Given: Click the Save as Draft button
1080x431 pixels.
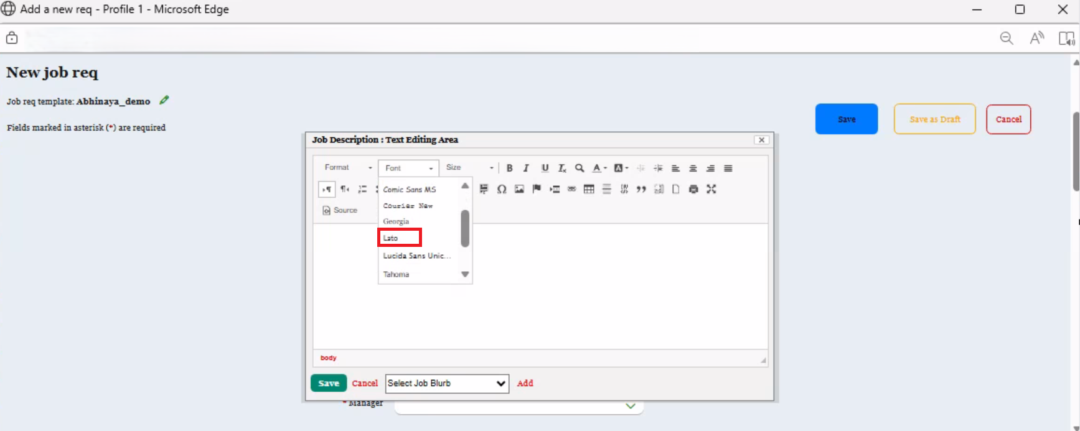Looking at the screenshot, I should tap(934, 119).
